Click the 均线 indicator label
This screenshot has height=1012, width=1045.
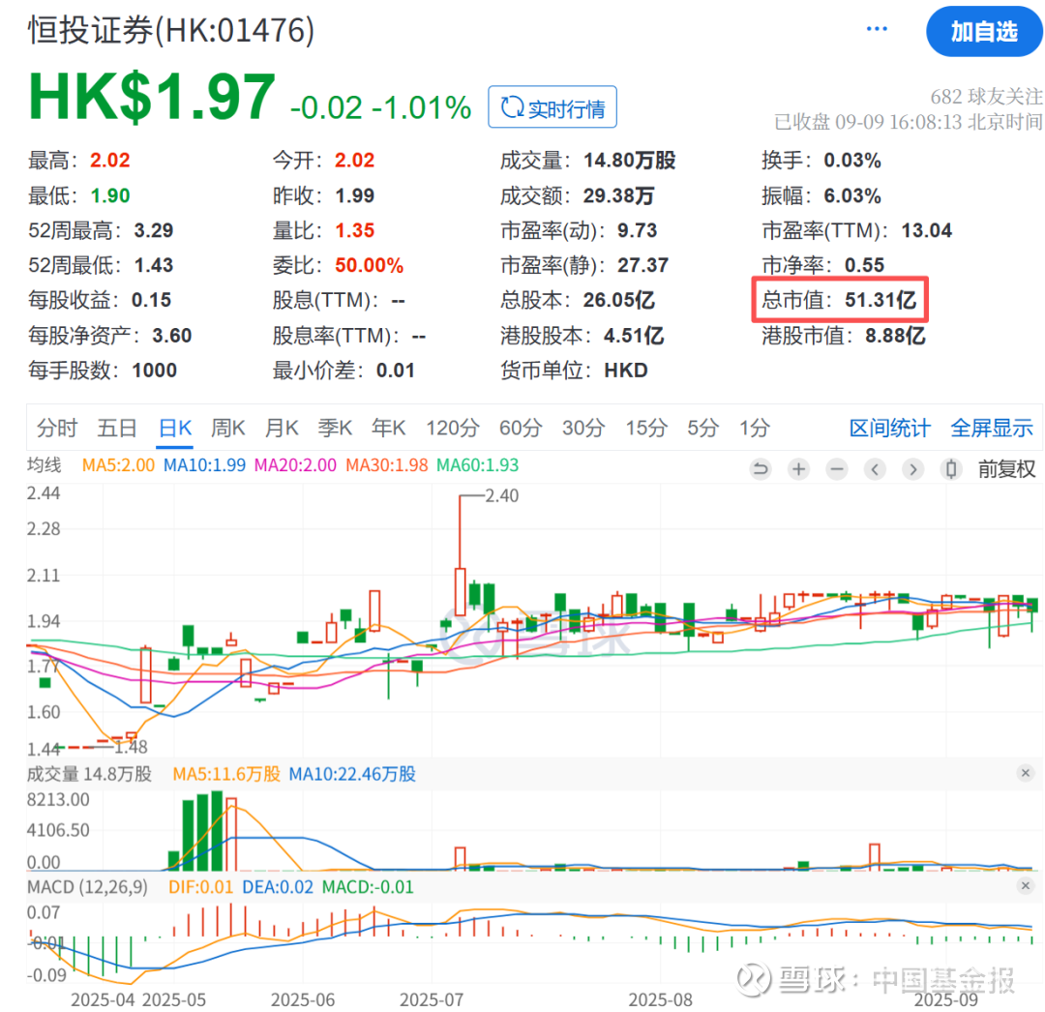(44, 465)
